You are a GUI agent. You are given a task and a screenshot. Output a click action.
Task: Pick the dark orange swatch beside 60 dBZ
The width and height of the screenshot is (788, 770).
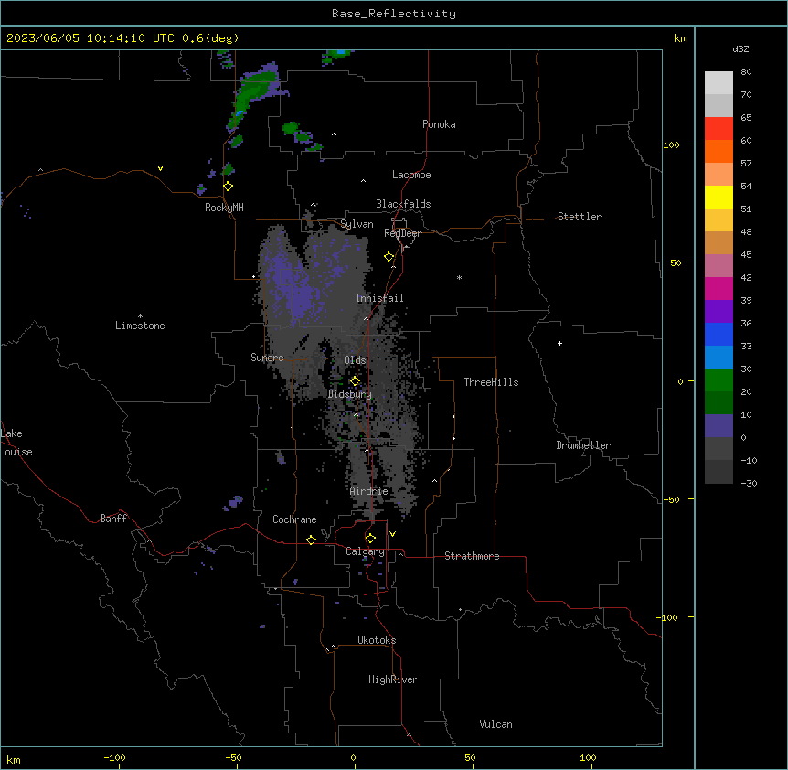tap(719, 151)
